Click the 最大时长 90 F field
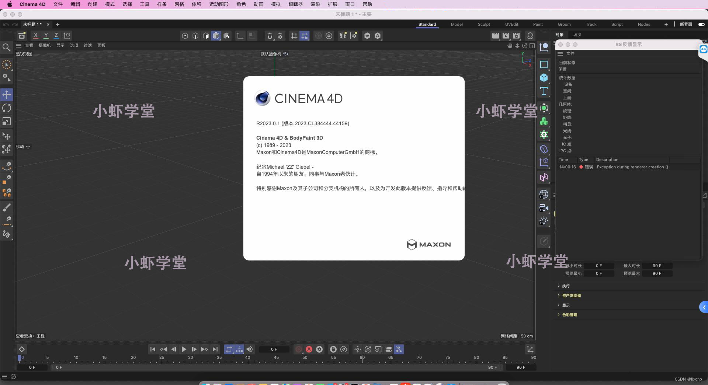Image resolution: width=708 pixels, height=385 pixels. coord(657,266)
